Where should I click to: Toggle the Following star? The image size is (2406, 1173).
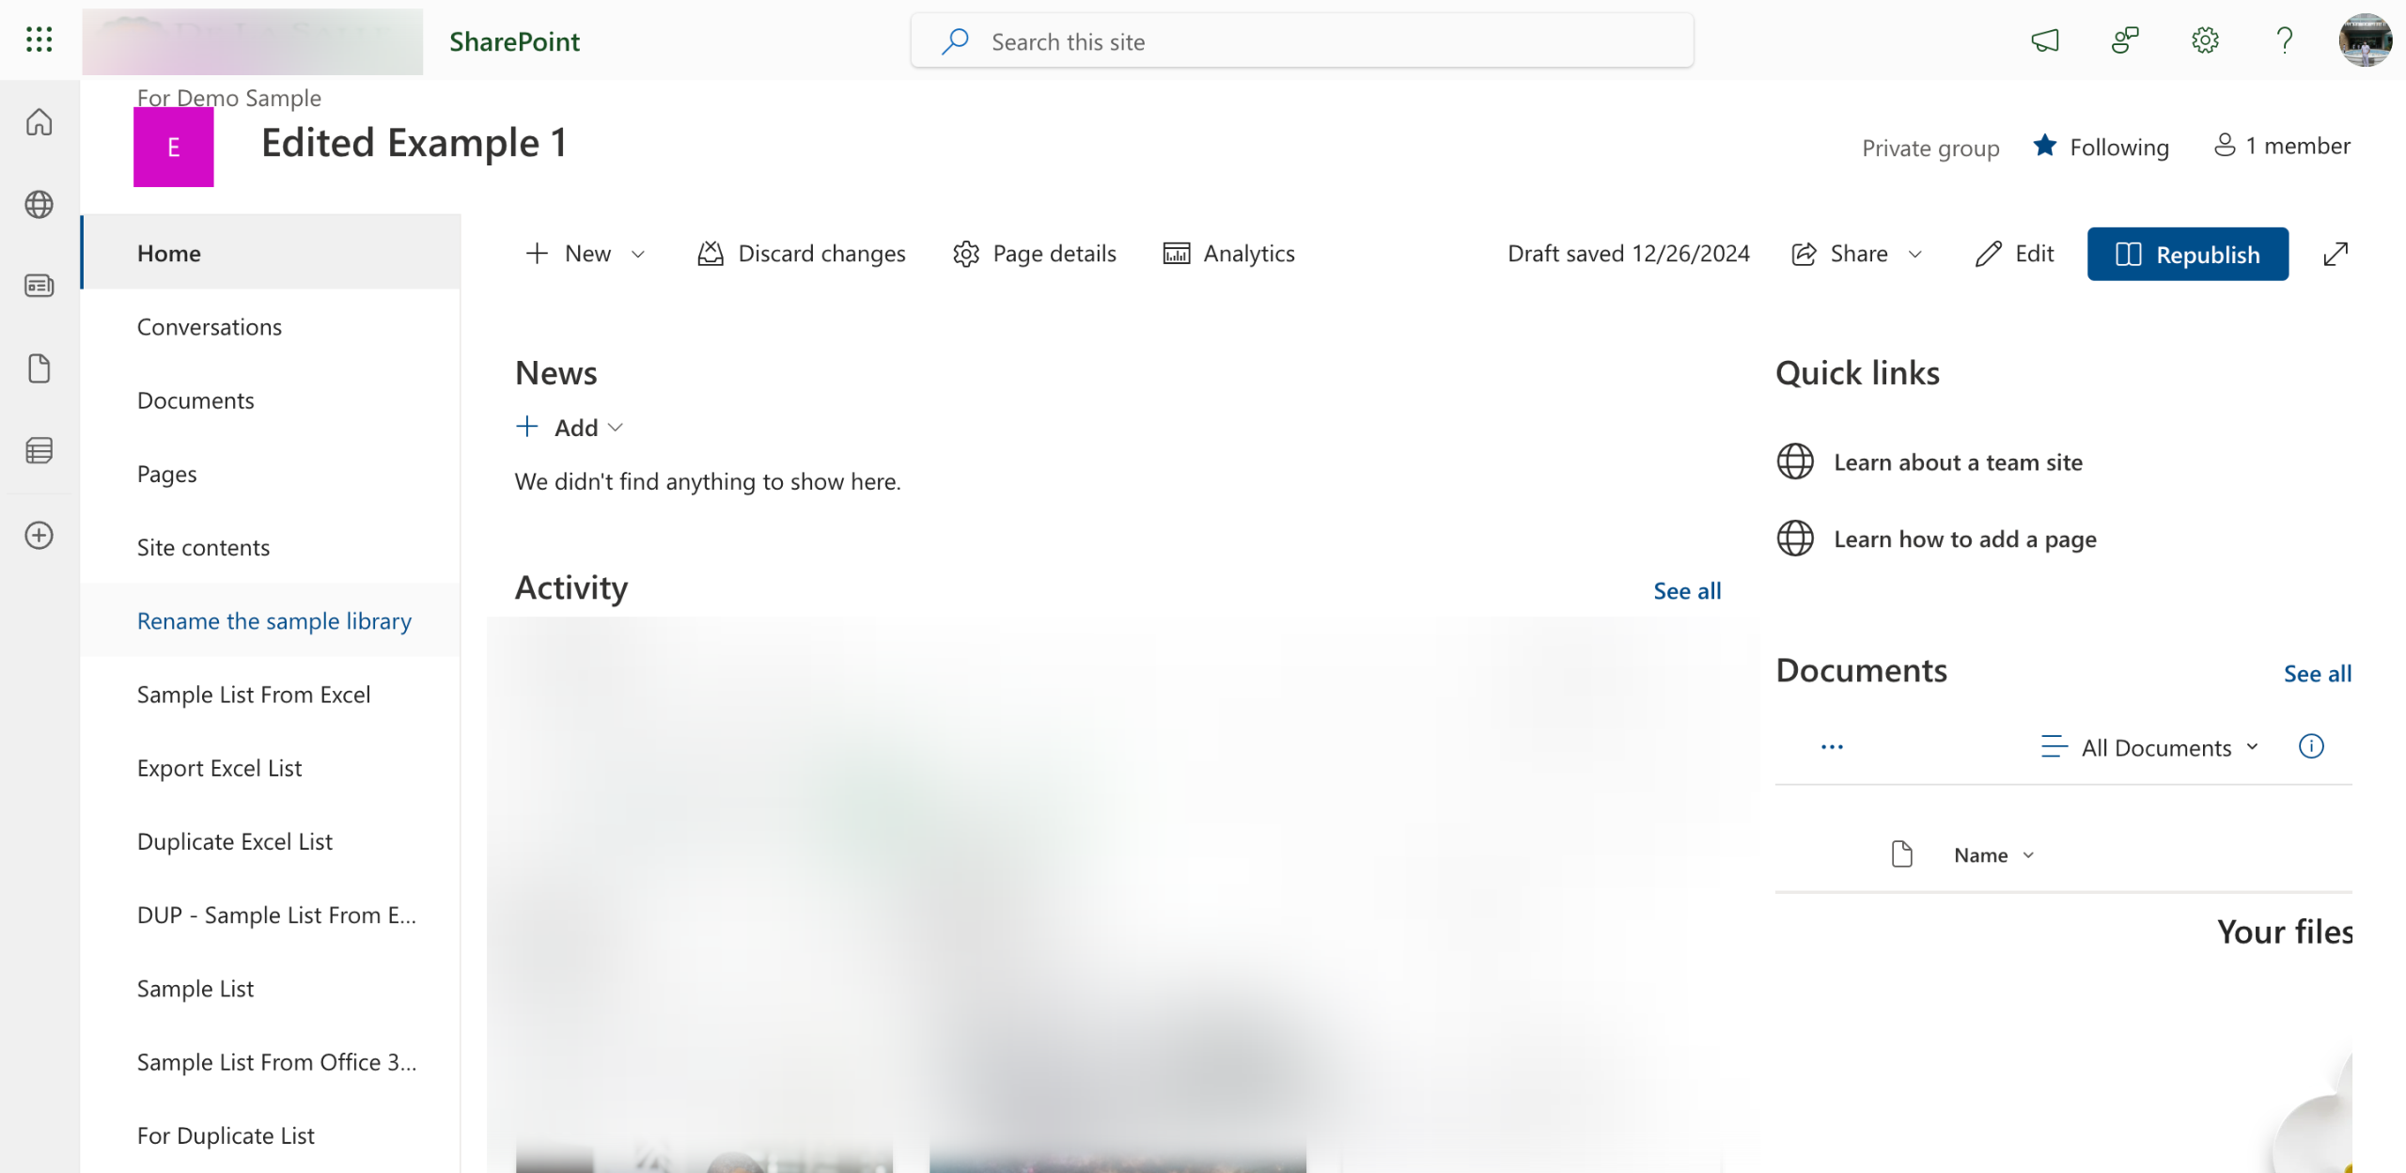click(x=2045, y=147)
